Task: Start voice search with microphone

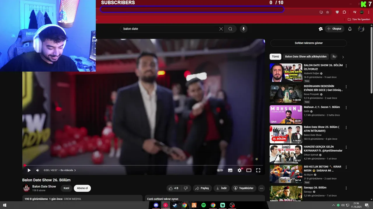Action: pos(244,29)
